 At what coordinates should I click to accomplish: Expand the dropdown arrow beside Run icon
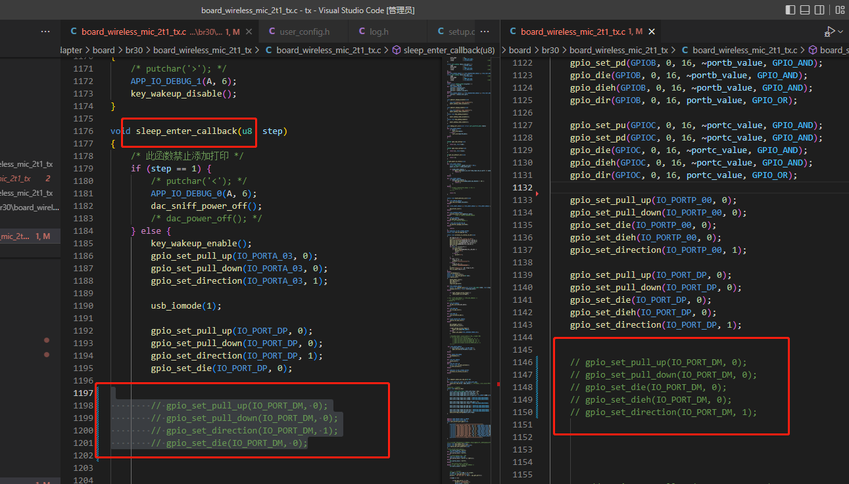839,32
